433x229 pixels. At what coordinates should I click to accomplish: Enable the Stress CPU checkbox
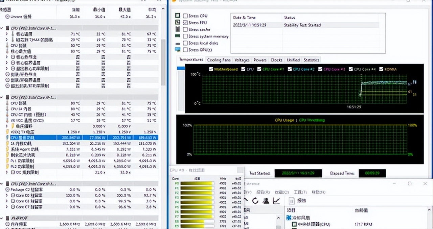pyautogui.click(x=185, y=16)
